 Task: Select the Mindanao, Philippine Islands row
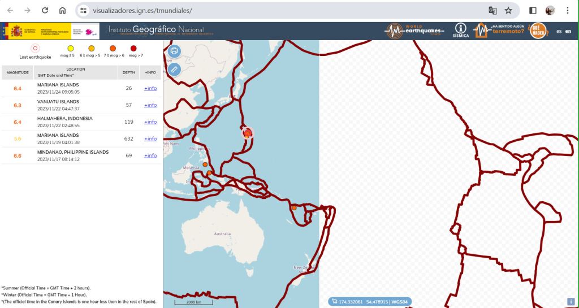[73, 155]
